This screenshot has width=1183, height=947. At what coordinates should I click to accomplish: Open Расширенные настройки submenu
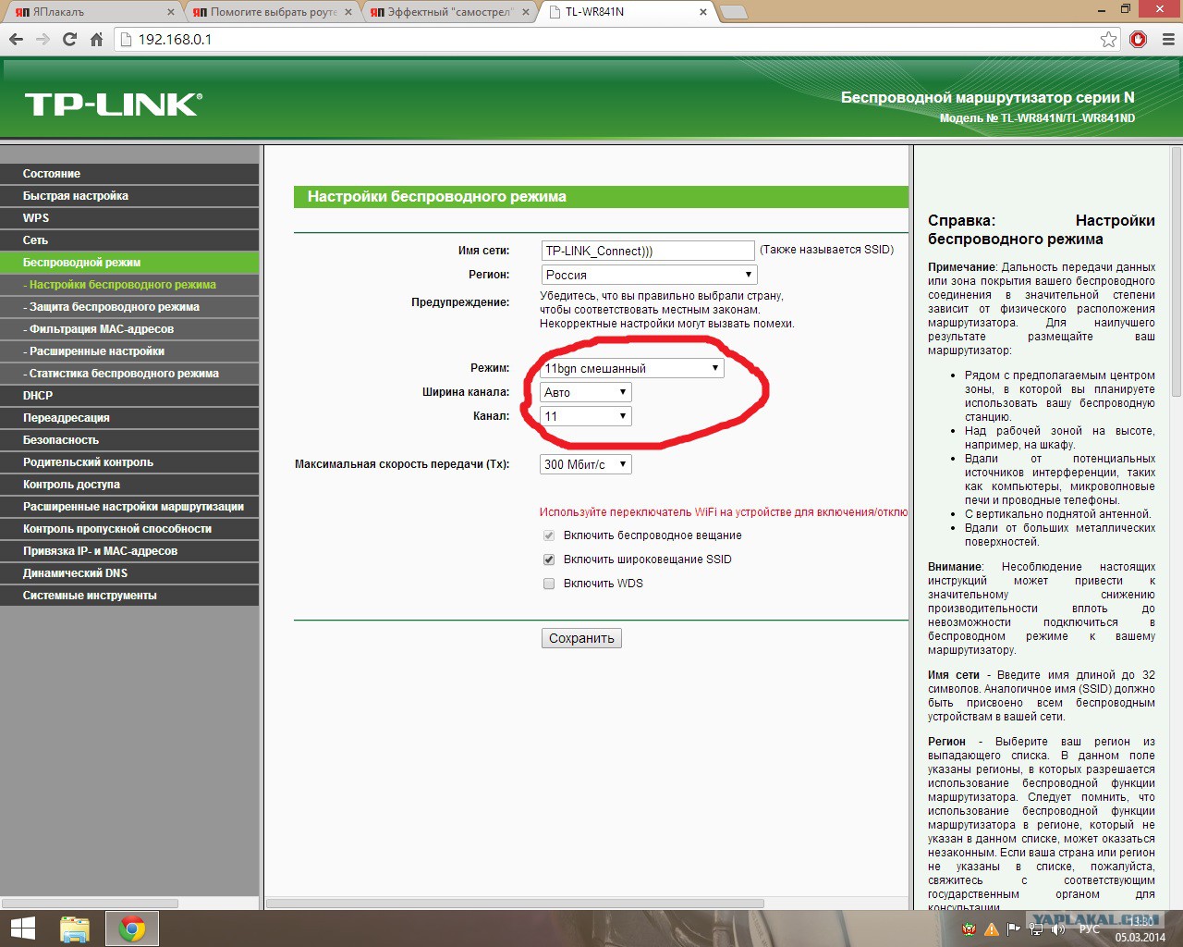tap(129, 351)
